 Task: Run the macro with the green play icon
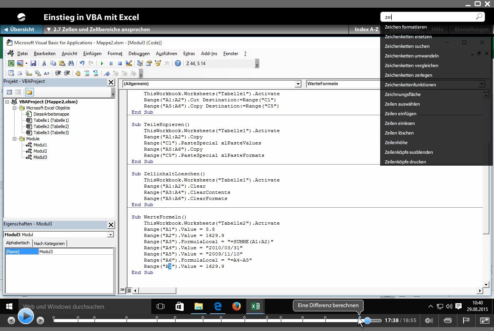[102, 64]
